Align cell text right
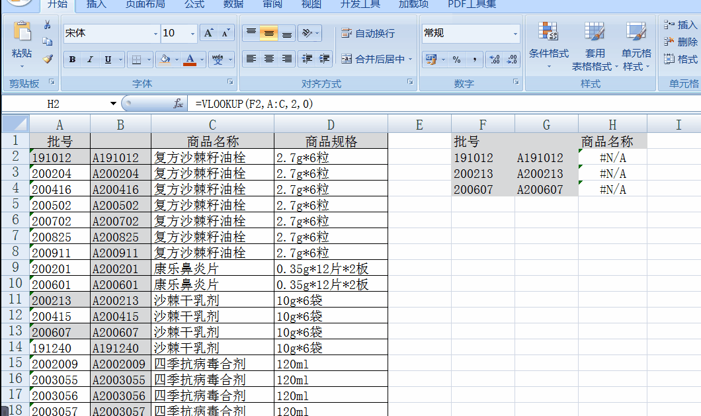Screen dimensions: 701x416 [286, 59]
